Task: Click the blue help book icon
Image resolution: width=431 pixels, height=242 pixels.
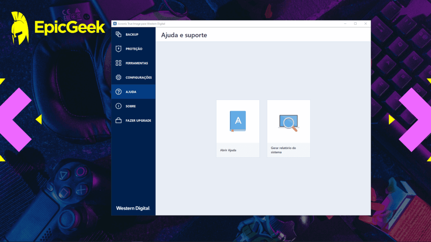Action: pyautogui.click(x=238, y=121)
